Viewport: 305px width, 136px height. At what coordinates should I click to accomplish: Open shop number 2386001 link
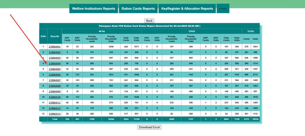point(55,47)
